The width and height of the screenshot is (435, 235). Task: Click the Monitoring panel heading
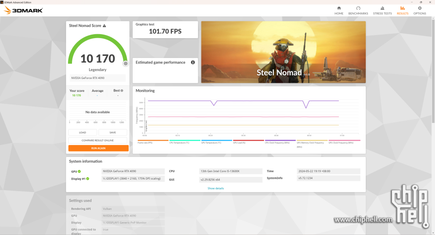145,90
